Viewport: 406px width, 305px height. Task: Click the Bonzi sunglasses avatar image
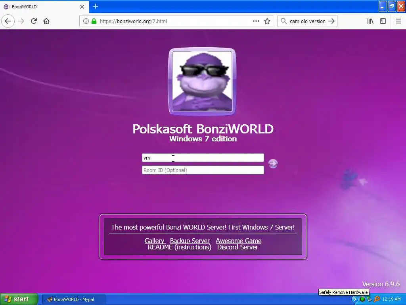202,81
